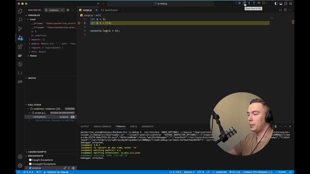Enable Uncaught Exceptions breakpoint

(30, 164)
